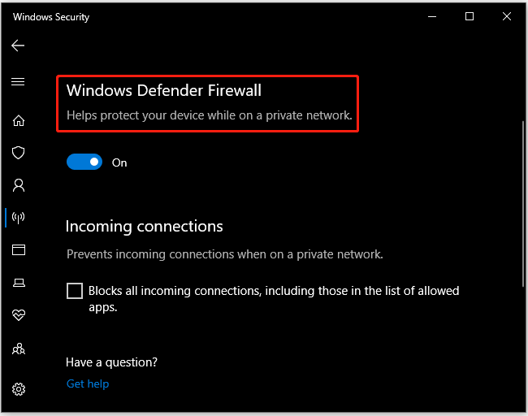Open App & browser control icon
The height and width of the screenshot is (416, 528).
19,249
